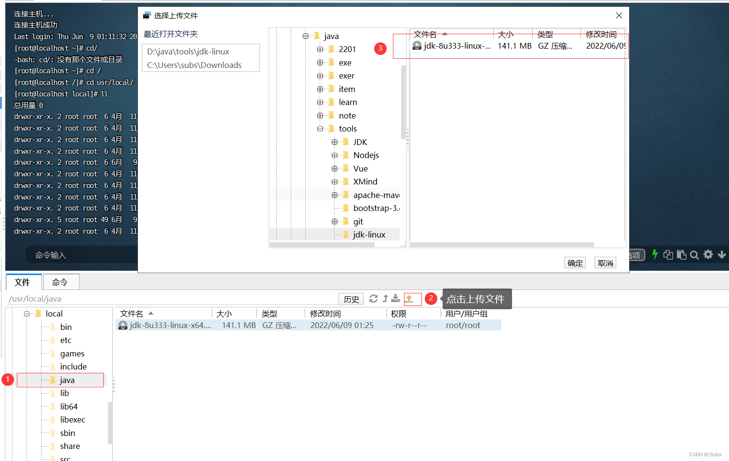Expand the Nodejs folder node
The width and height of the screenshot is (729, 461).
[x=334, y=155]
